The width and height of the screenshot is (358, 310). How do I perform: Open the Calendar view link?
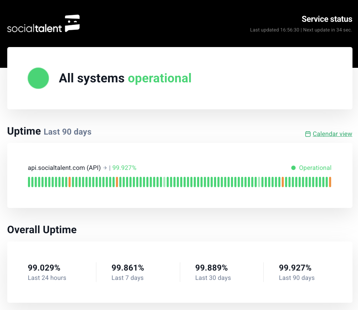(x=332, y=134)
